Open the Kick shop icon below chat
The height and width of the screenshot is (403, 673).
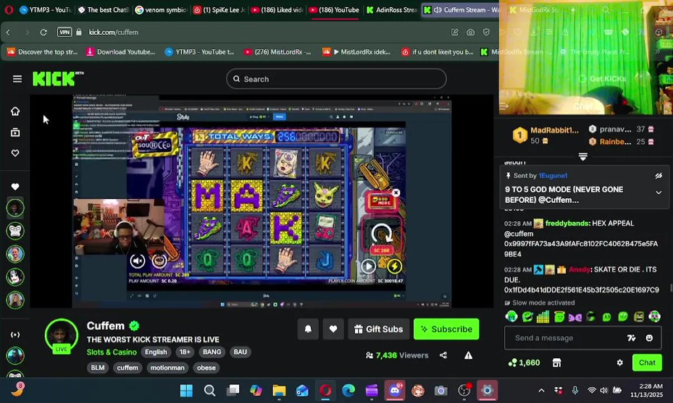[557, 363]
